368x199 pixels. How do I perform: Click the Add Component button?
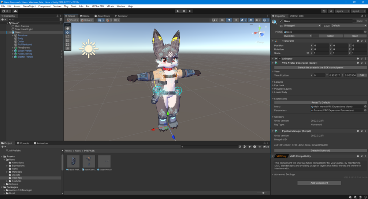coord(319,183)
